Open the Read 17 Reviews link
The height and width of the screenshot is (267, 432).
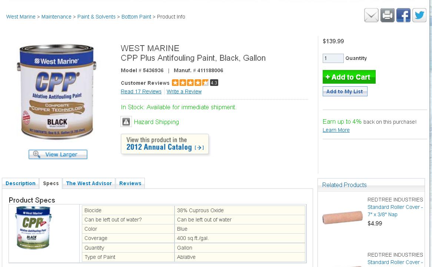tap(141, 91)
